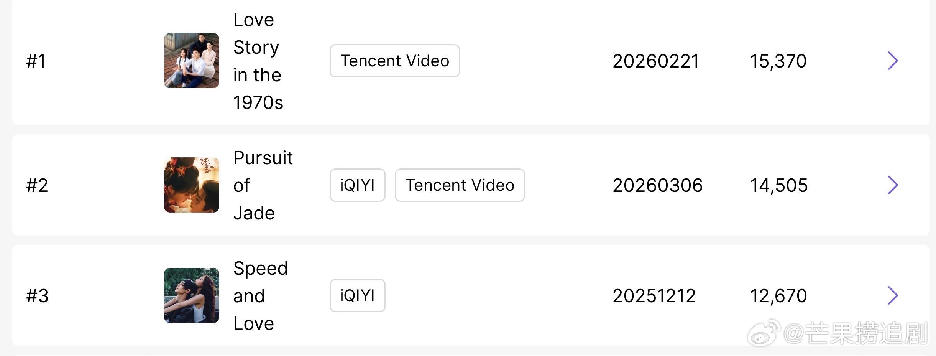This screenshot has height=356, width=936.
Task: Expand details arrow for rank #2 row
Action: (x=893, y=185)
